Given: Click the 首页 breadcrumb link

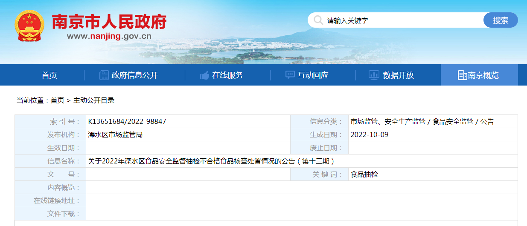Looking at the screenshot, I should coord(57,100).
